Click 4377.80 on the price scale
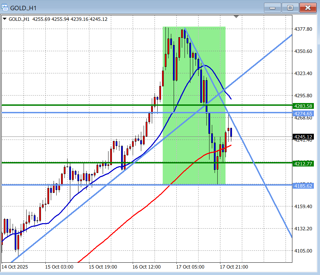 click(303, 29)
